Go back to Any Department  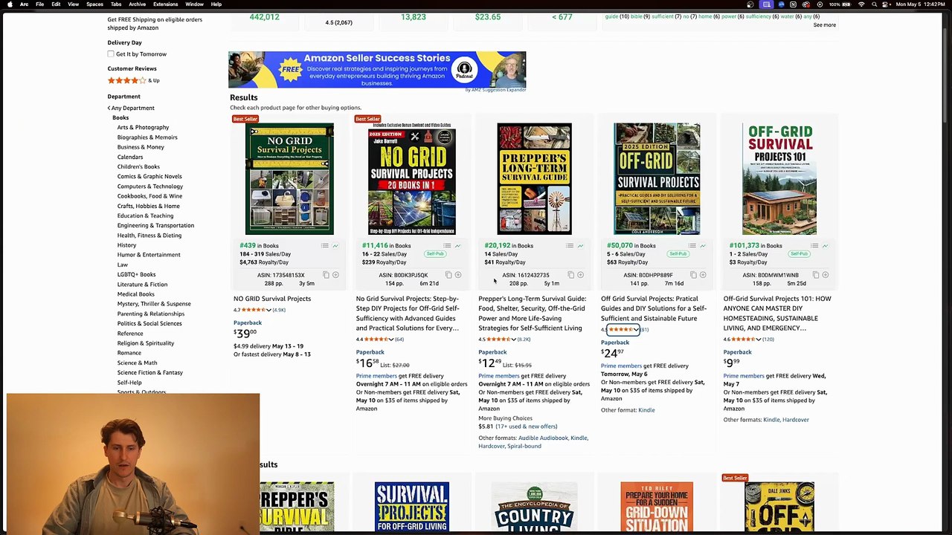131,108
